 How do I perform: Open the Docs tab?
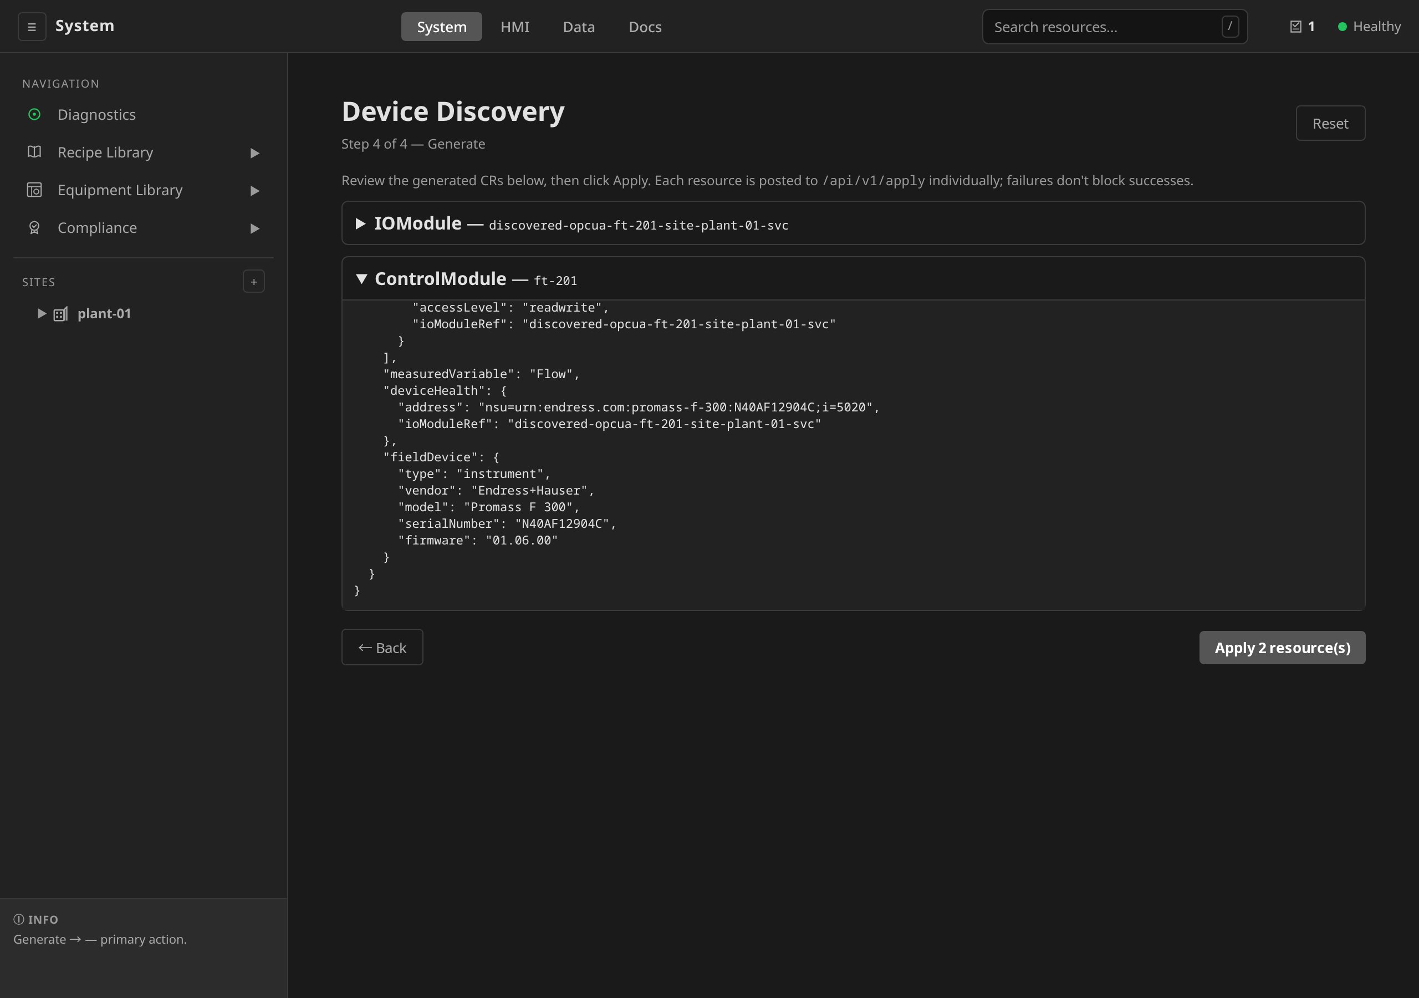645,27
